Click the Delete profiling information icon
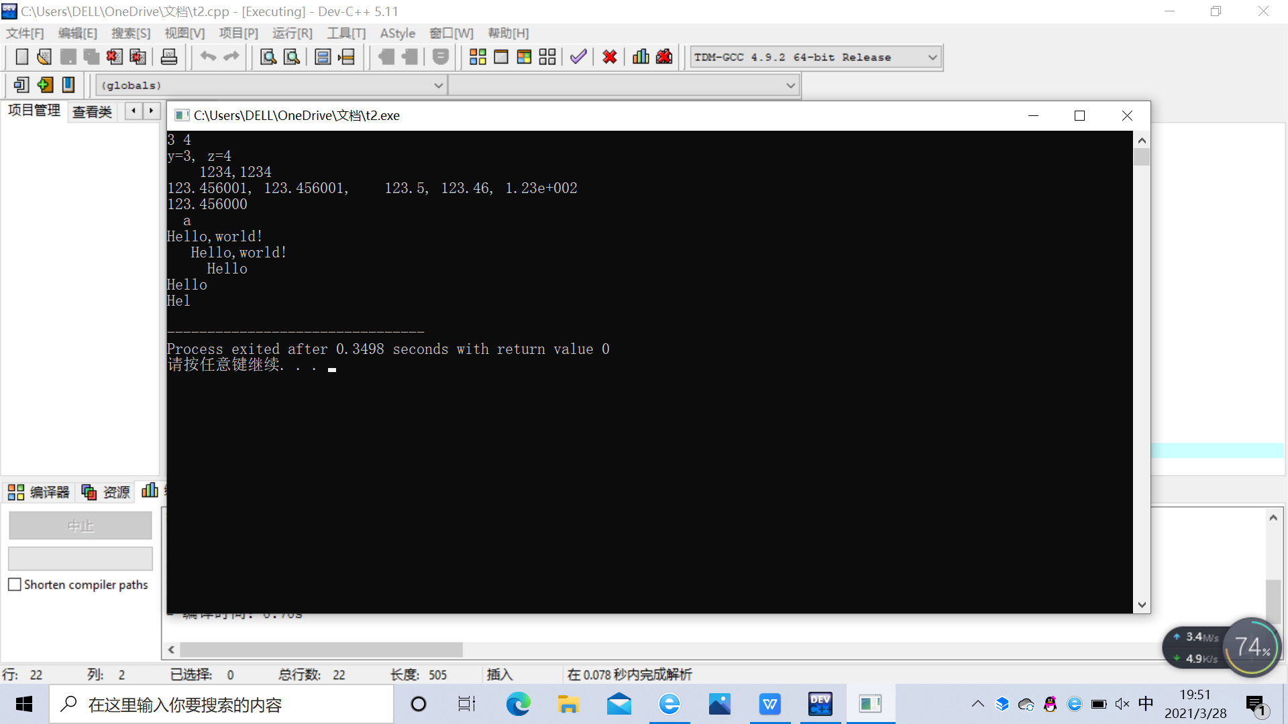Image resolution: width=1288 pixels, height=724 pixels. 664,57
